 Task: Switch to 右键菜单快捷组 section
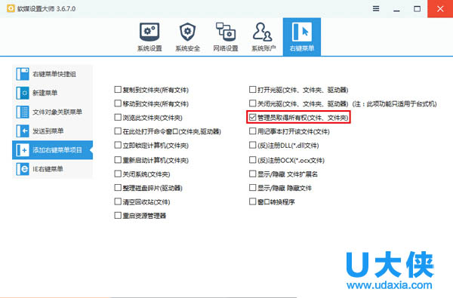tap(52, 74)
